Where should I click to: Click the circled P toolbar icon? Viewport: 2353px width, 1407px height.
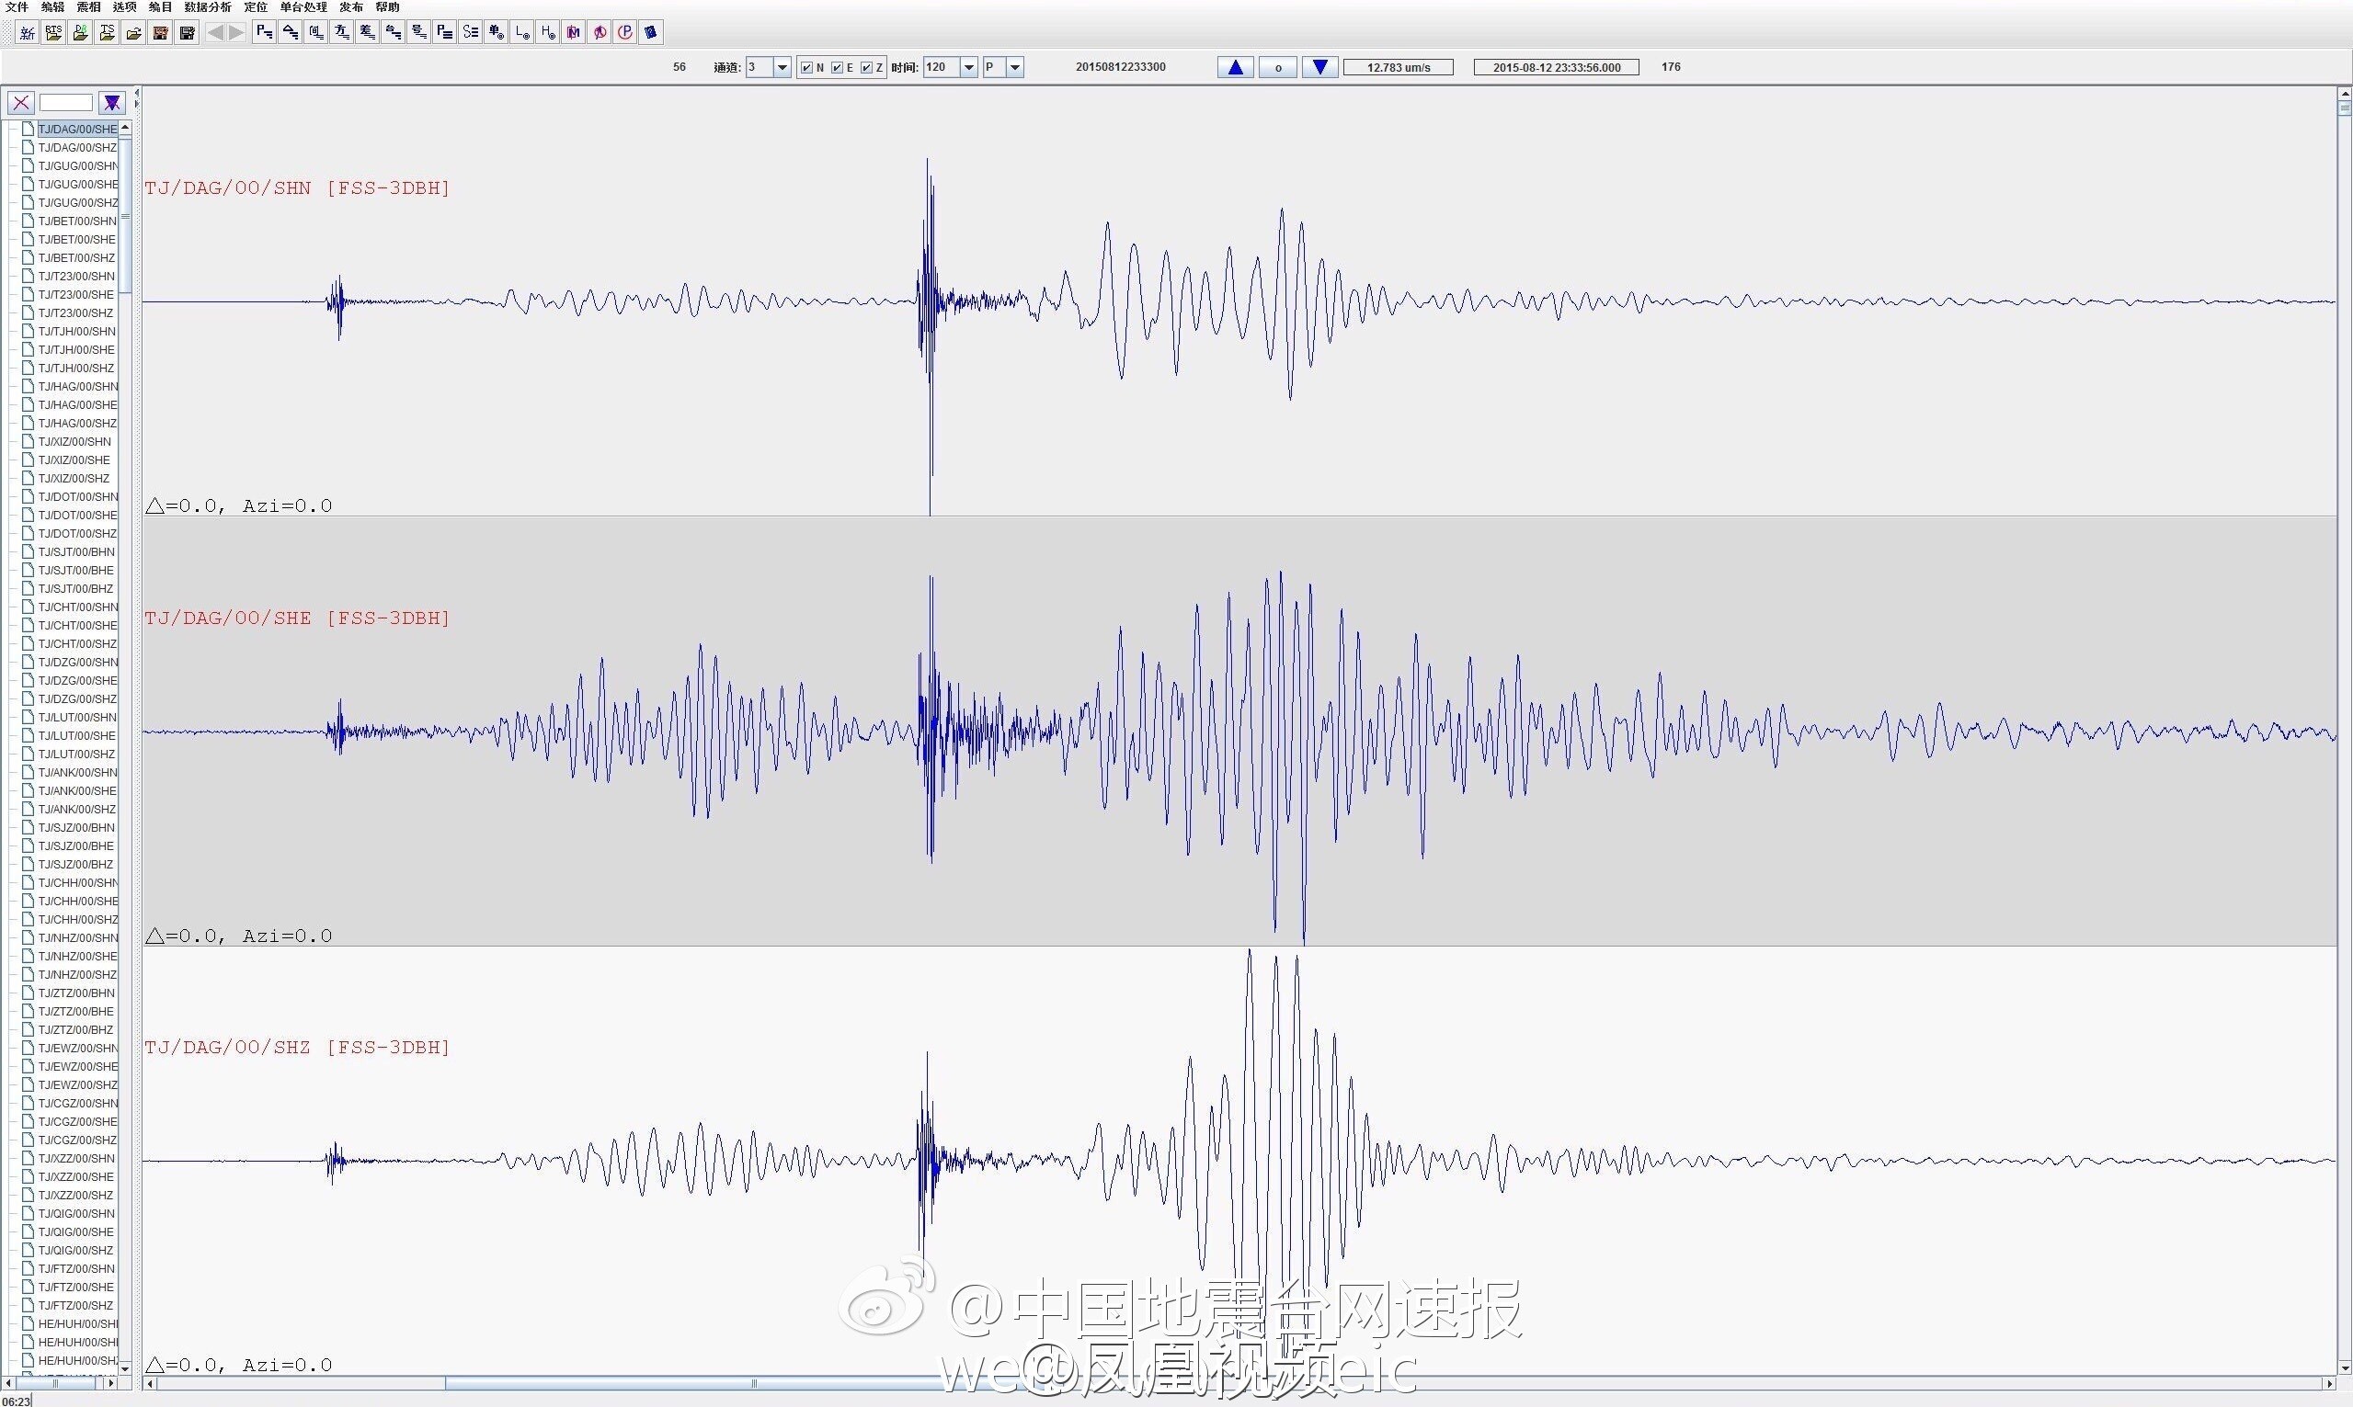pos(625,32)
